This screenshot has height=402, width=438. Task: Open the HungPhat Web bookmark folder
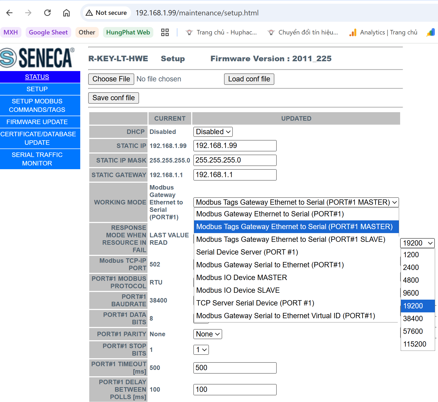(128, 32)
